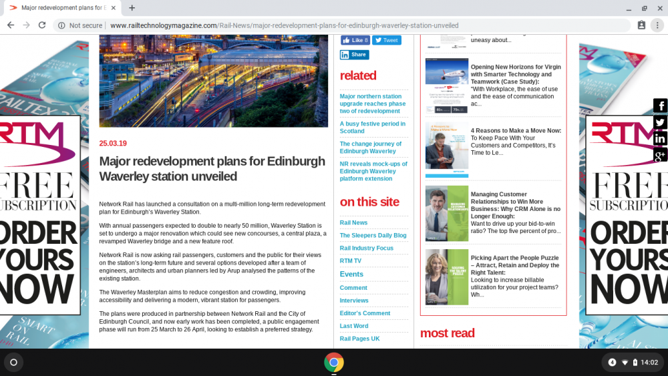Click the article date 25.03.19

coord(113,144)
